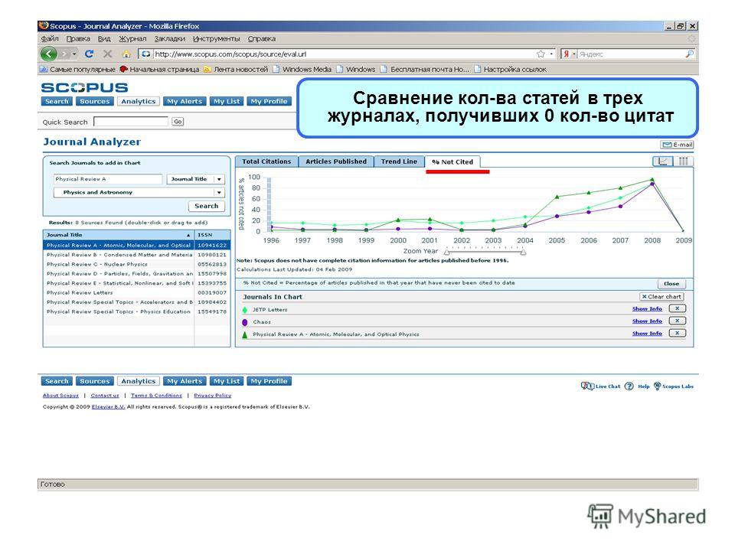
Task: Click the browser reload icon
Action: point(89,54)
